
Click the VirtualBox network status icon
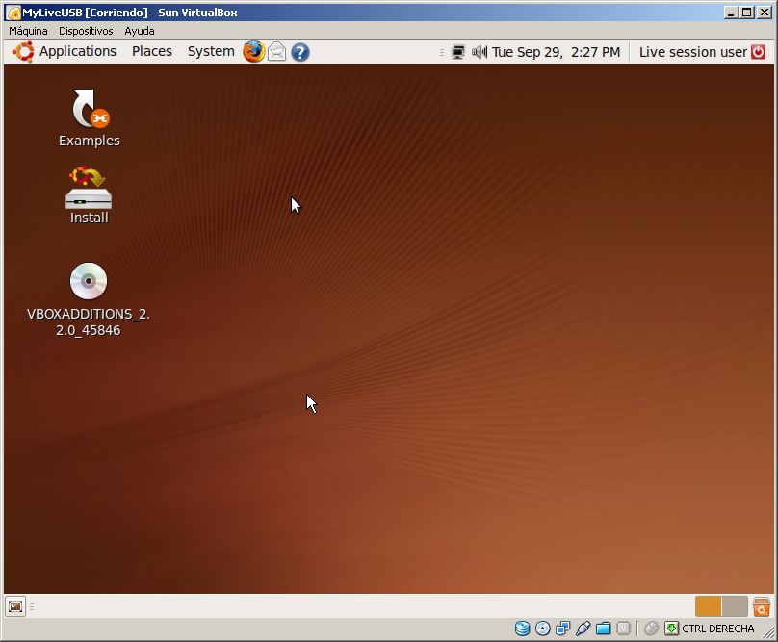[562, 629]
